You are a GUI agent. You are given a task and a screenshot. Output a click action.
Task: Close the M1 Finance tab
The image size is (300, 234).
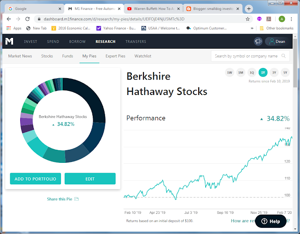click(x=119, y=9)
